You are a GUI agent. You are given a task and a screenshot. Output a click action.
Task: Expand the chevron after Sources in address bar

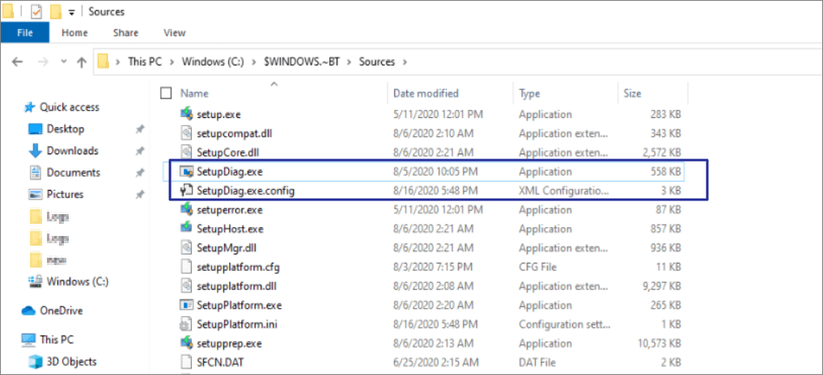click(404, 62)
